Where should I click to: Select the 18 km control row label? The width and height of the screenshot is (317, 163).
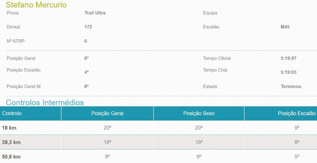tap(9, 127)
